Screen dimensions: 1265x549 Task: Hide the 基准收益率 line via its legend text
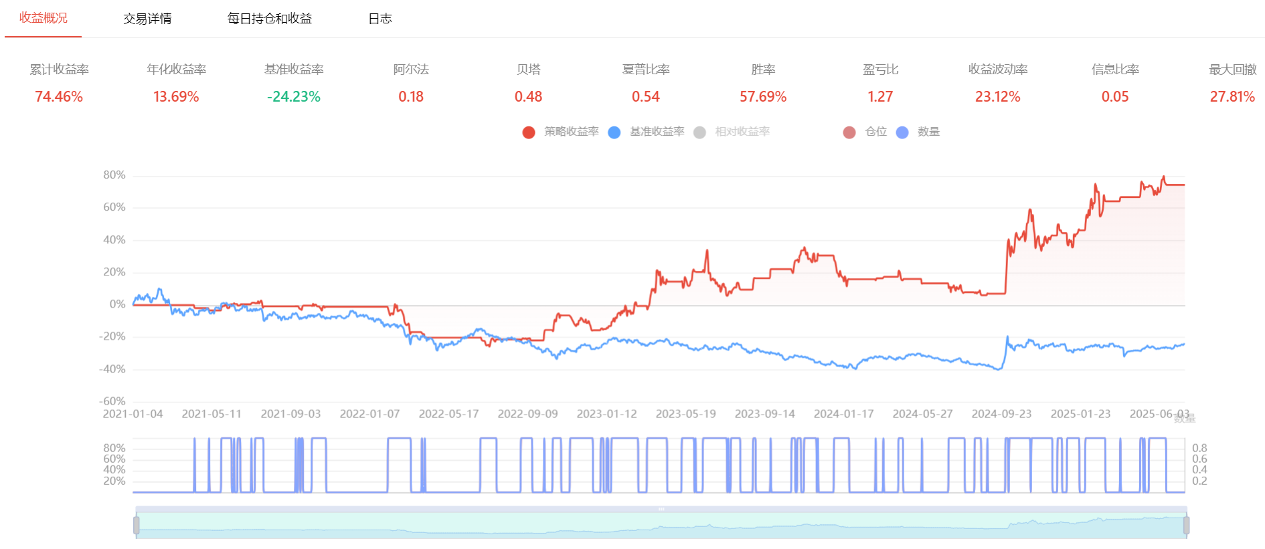coord(657,132)
